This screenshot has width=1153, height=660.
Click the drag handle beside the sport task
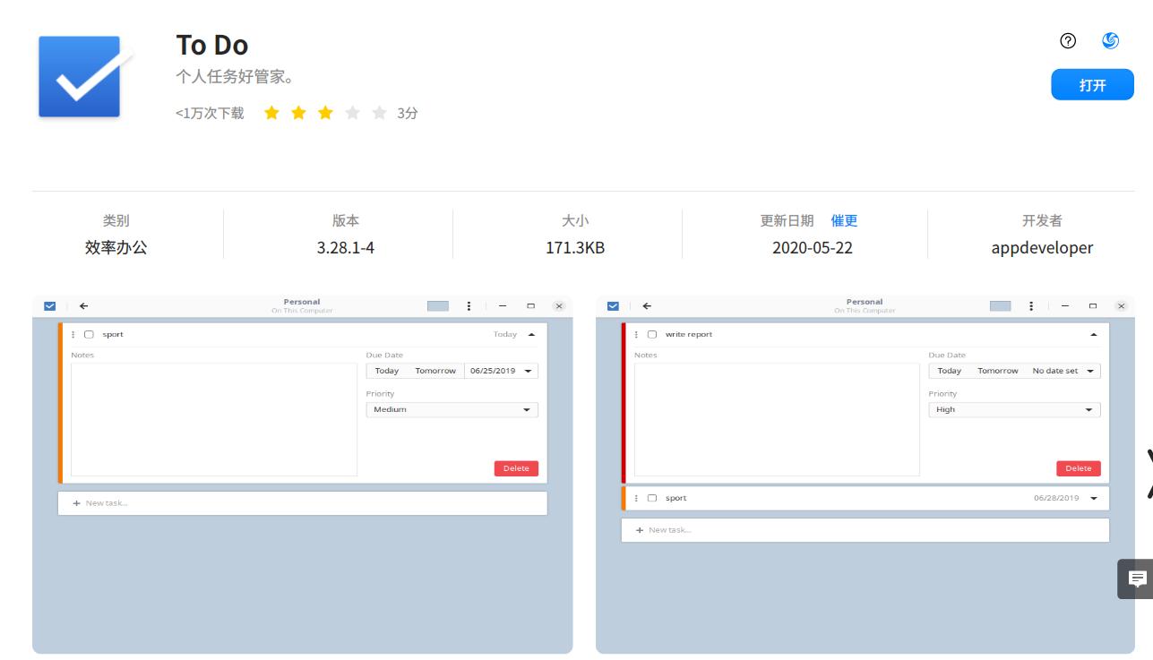tap(73, 334)
